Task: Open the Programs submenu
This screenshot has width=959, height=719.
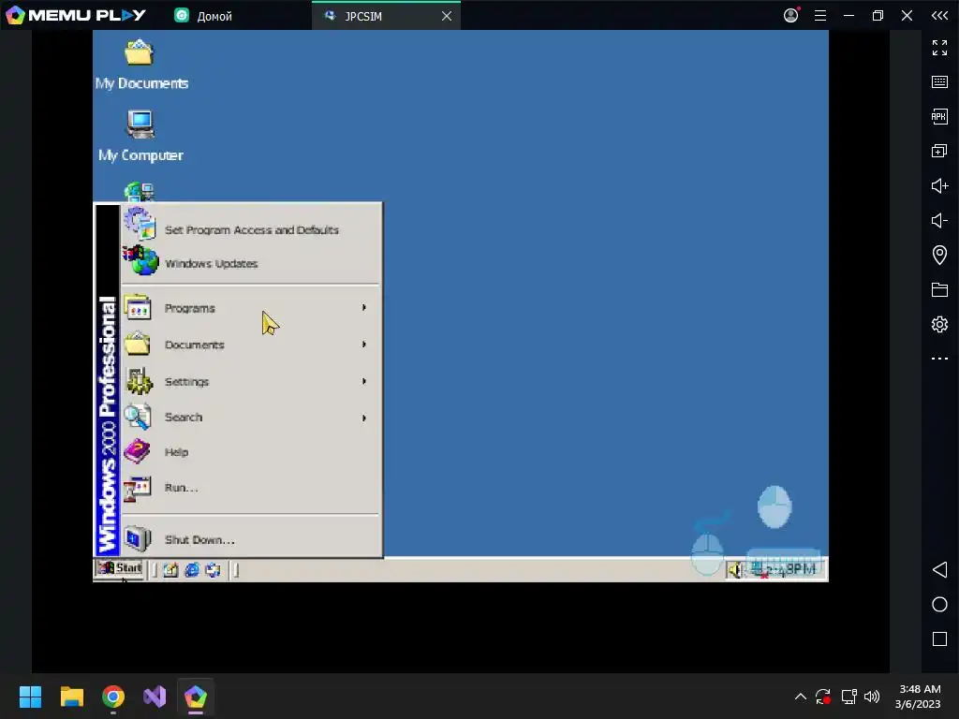Action: click(251, 308)
